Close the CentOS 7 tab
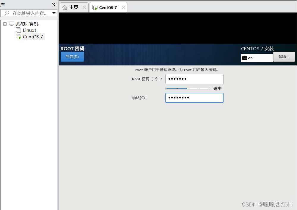This screenshot has height=210, width=297. click(123, 7)
